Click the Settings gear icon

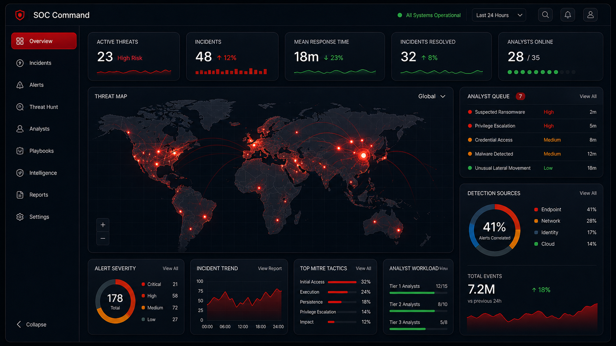[x=20, y=217]
